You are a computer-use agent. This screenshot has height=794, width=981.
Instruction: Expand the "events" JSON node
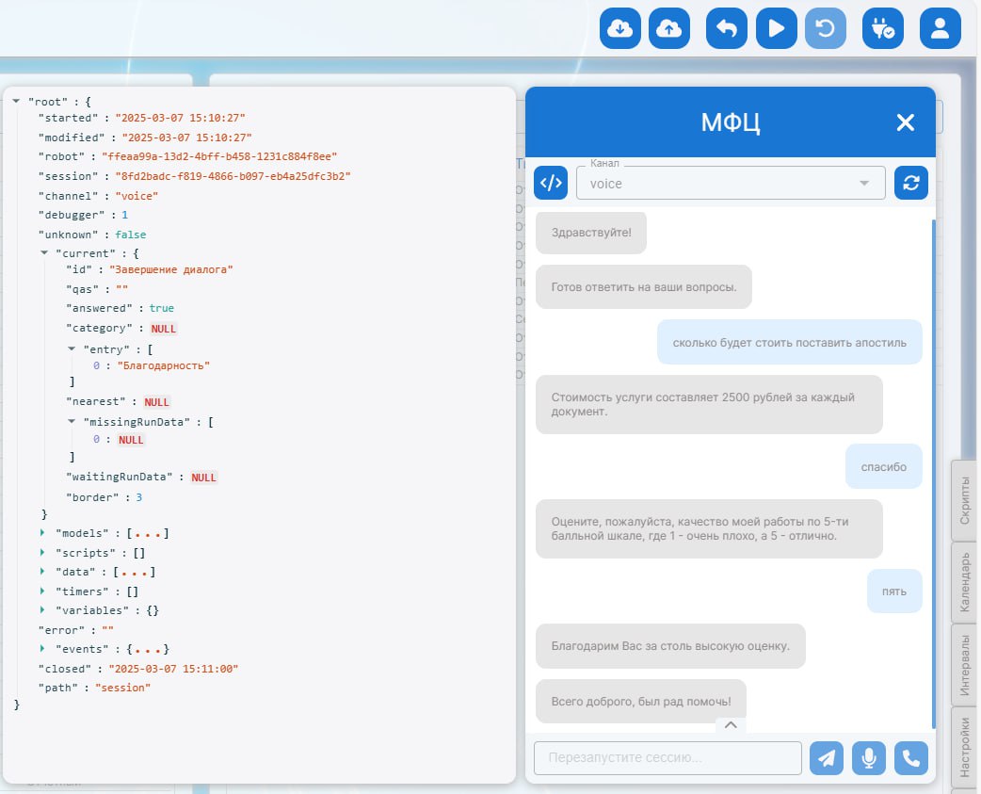(43, 649)
